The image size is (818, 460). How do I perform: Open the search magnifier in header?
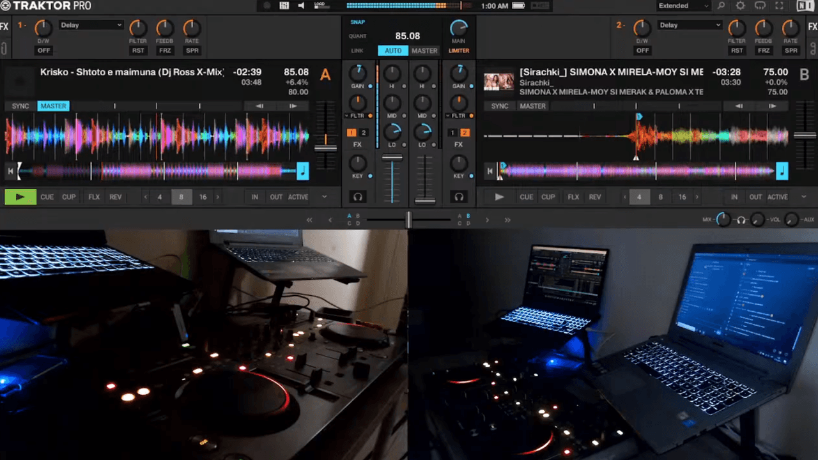721,6
